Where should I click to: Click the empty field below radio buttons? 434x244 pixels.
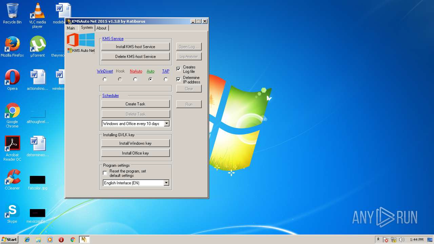(136, 88)
